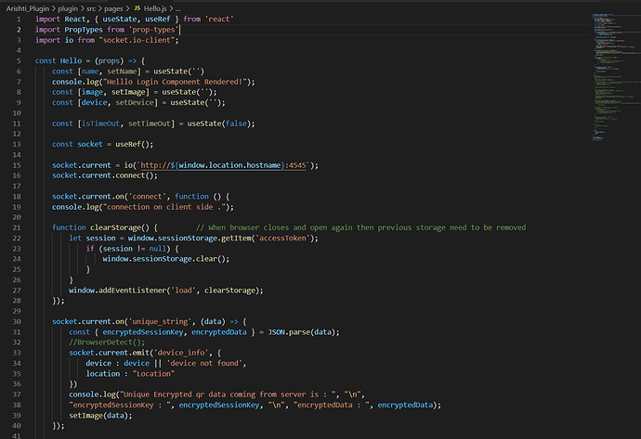This screenshot has height=439, width=641.
Task: Click line number 5 in gutter
Action: (19, 61)
